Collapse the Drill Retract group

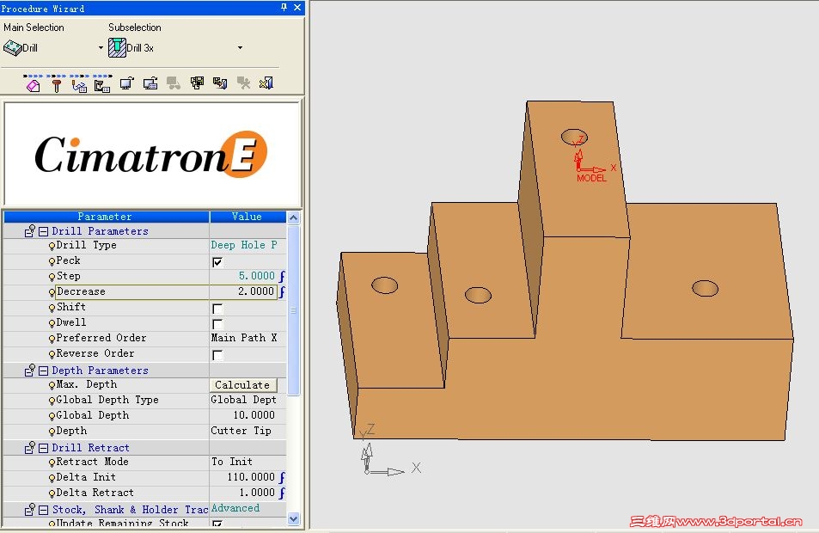(43, 448)
